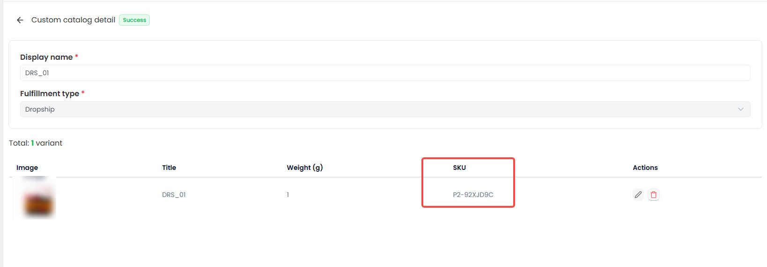Click the Fulfillment type label

click(x=50, y=93)
